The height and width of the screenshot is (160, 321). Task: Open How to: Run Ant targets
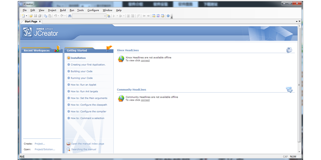pos(84,91)
